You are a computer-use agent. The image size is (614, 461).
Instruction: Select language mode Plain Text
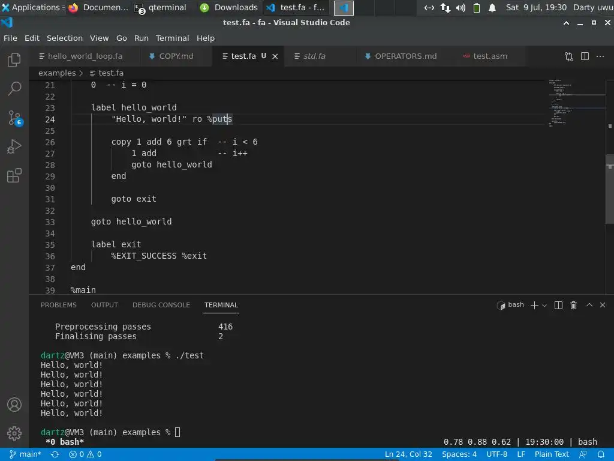[x=552, y=454]
